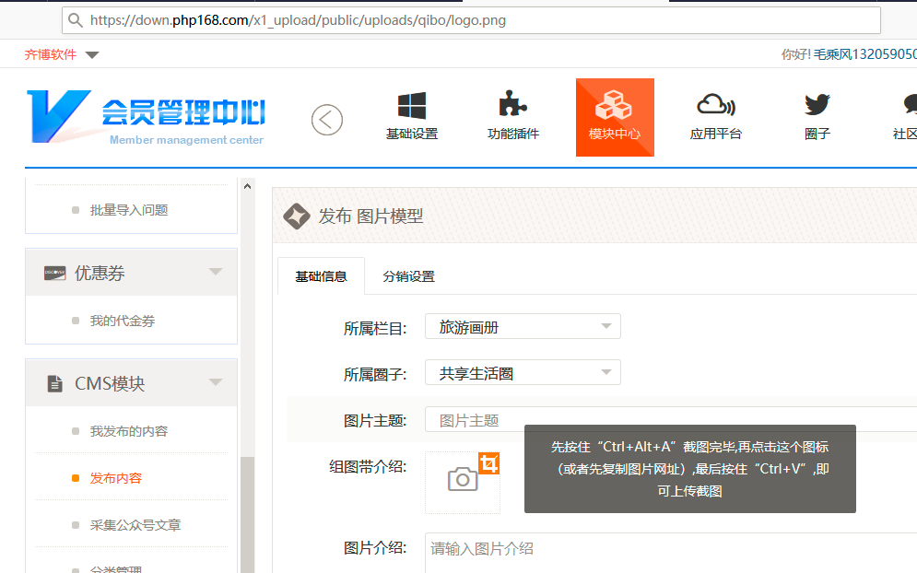
Task: Switch to the 分销设置 tab
Action: (x=408, y=276)
